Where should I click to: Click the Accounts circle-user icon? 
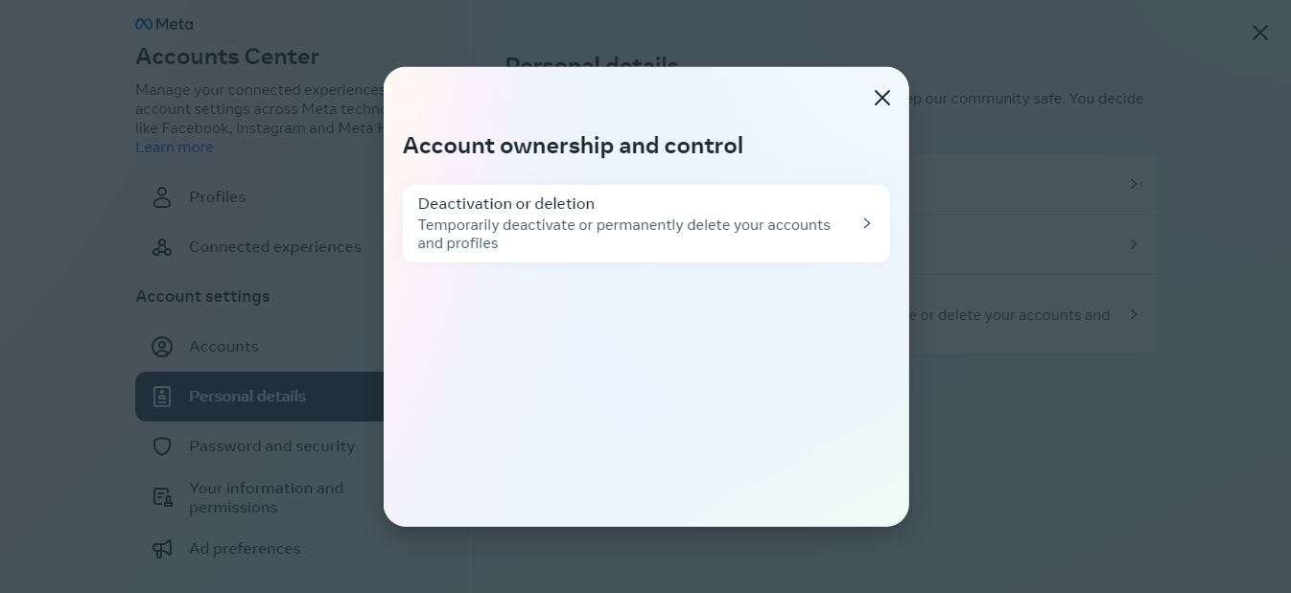162,347
